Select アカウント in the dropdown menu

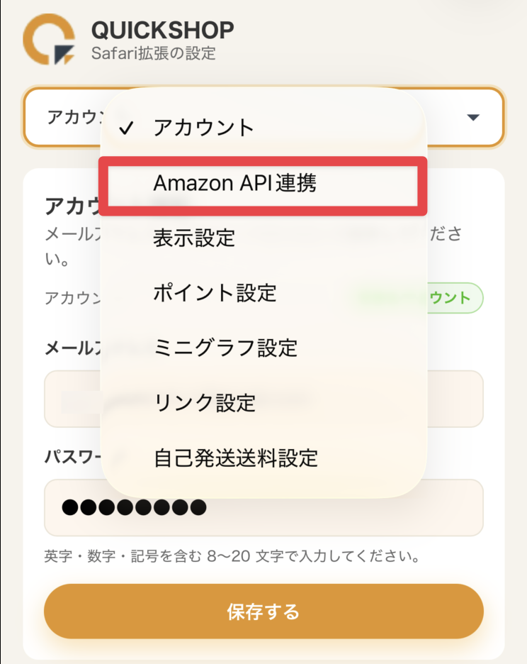[203, 128]
